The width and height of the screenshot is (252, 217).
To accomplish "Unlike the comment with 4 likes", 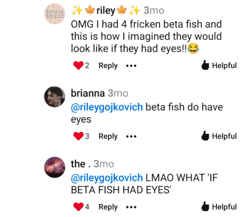I will tap(78, 207).
